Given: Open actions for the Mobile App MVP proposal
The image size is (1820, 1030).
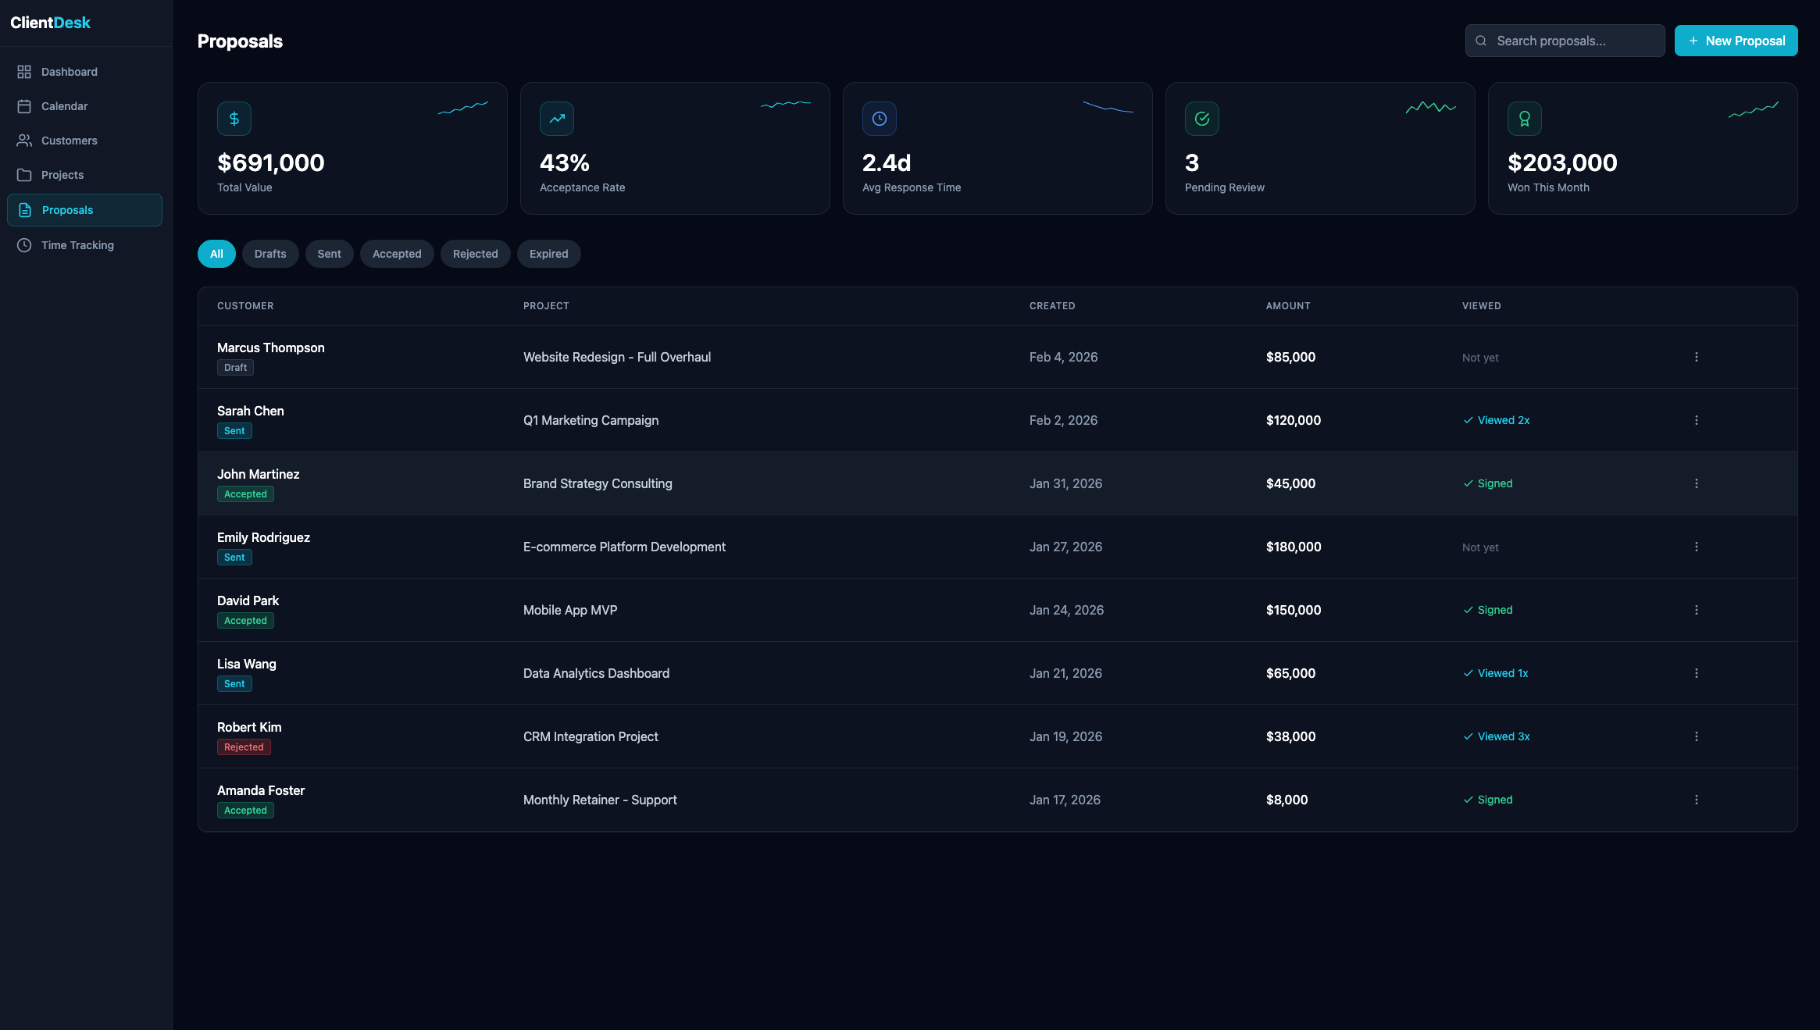Looking at the screenshot, I should pos(1696,610).
